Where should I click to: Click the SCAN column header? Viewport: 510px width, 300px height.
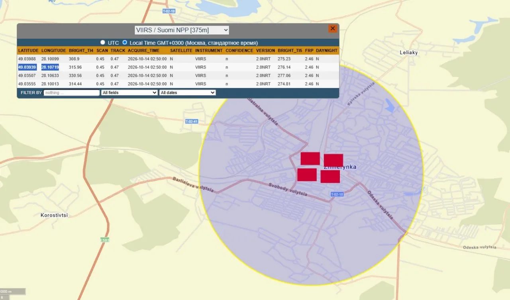[102, 51]
